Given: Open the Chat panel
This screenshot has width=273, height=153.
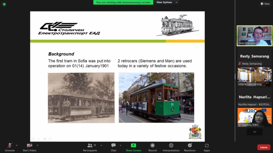Looking at the screenshot, I should point(113,146).
